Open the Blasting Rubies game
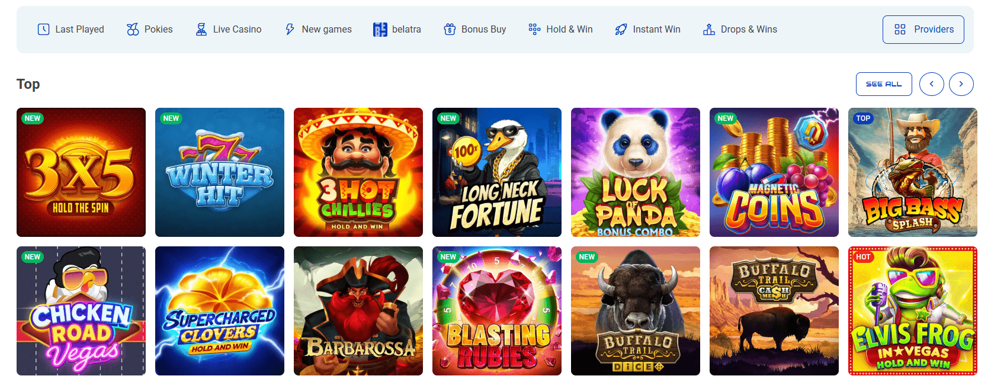 click(x=497, y=311)
